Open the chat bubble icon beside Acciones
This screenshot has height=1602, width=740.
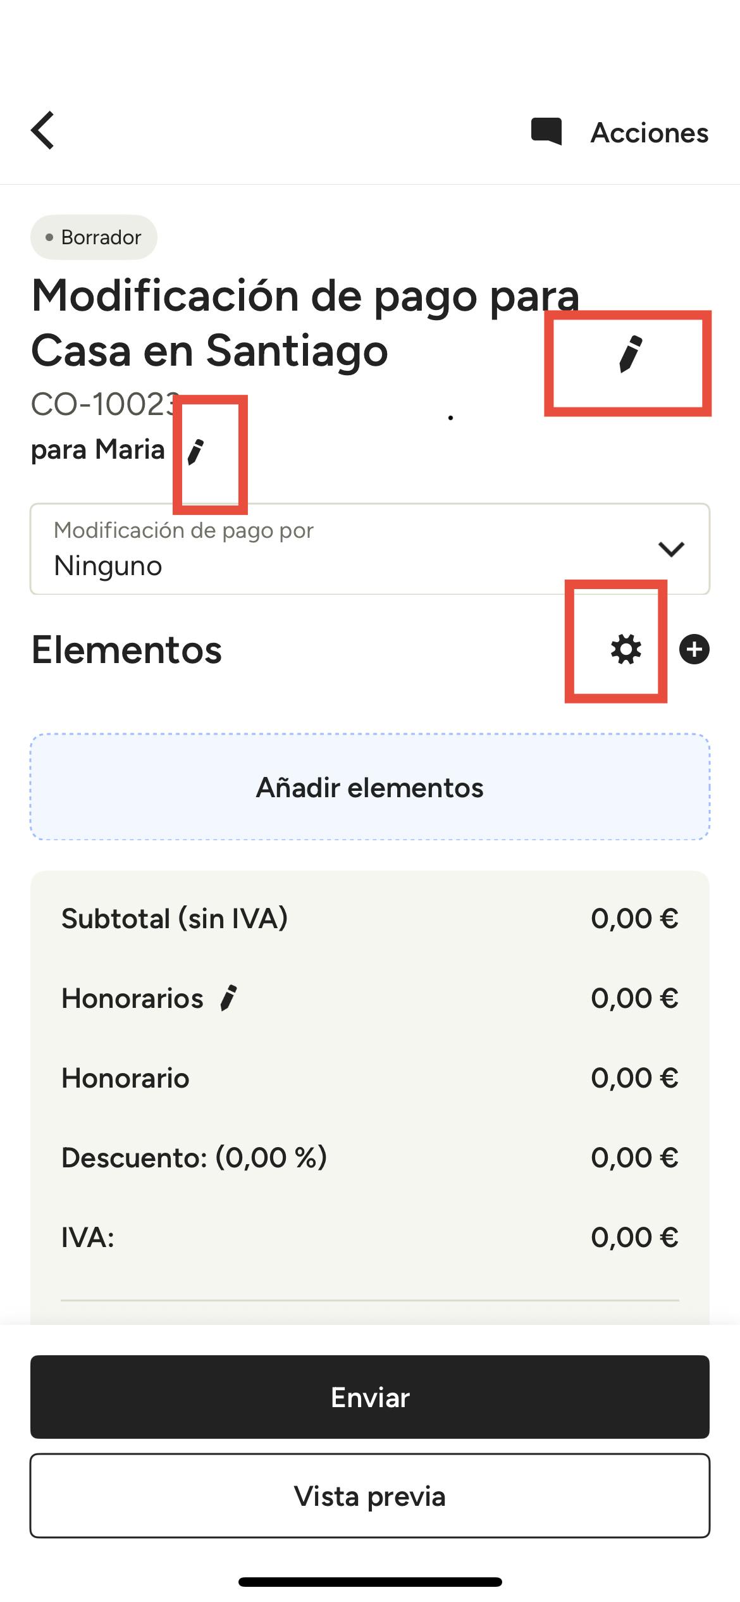pos(546,132)
